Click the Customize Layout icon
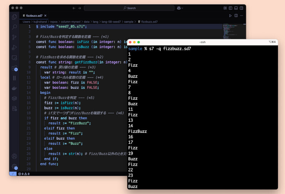The image size is (285, 194). pos(225,8)
